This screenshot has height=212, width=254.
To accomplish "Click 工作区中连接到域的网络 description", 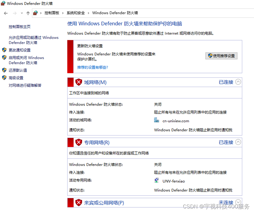I will (89, 93).
